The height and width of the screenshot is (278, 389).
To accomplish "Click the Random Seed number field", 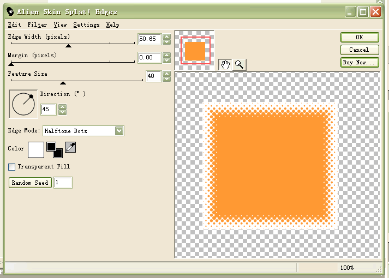I will click(63, 183).
